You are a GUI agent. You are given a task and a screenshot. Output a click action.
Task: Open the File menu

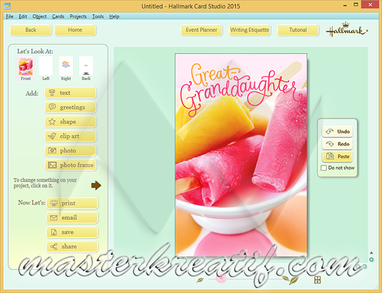pos(9,17)
